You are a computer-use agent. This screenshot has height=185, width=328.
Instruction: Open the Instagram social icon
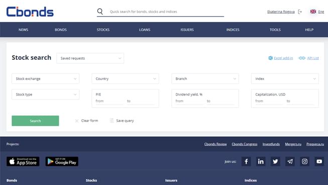tap(304, 161)
